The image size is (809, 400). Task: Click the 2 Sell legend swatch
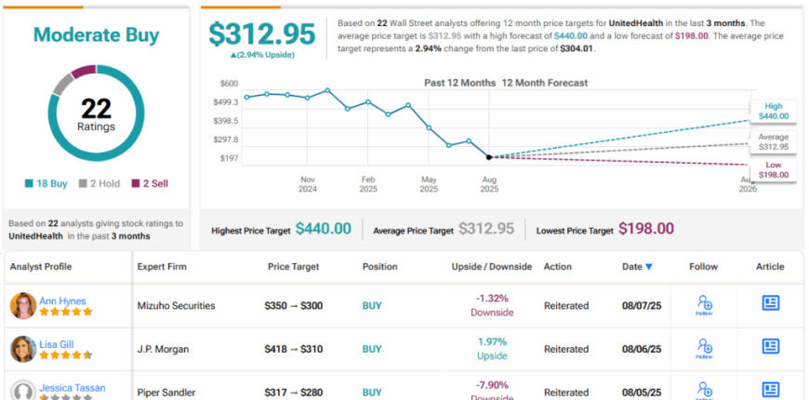point(136,184)
